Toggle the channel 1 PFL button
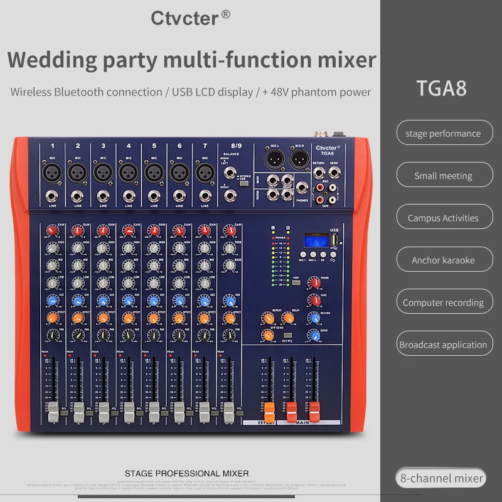Screen dimensions: 502x502 65,413
